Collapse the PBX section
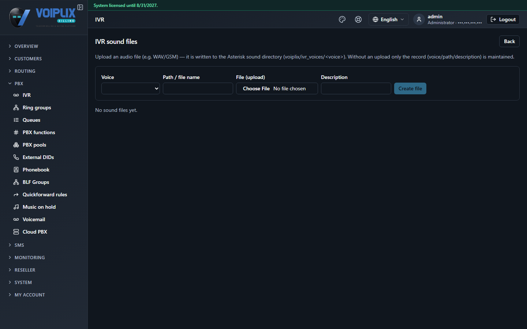 44,83
